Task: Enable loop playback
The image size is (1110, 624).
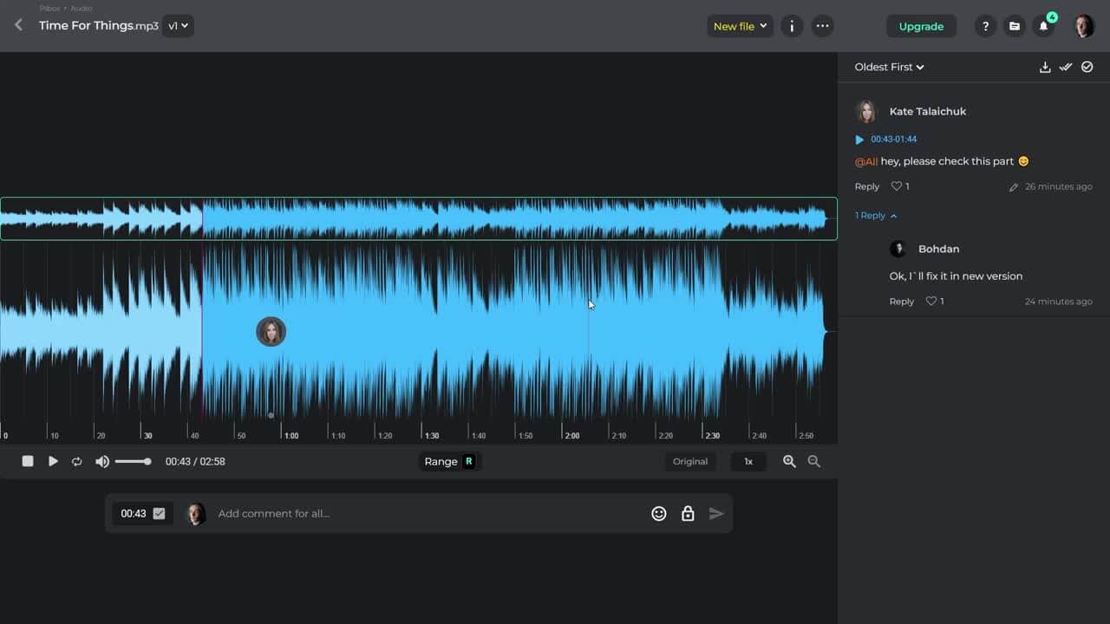Action: click(x=76, y=461)
